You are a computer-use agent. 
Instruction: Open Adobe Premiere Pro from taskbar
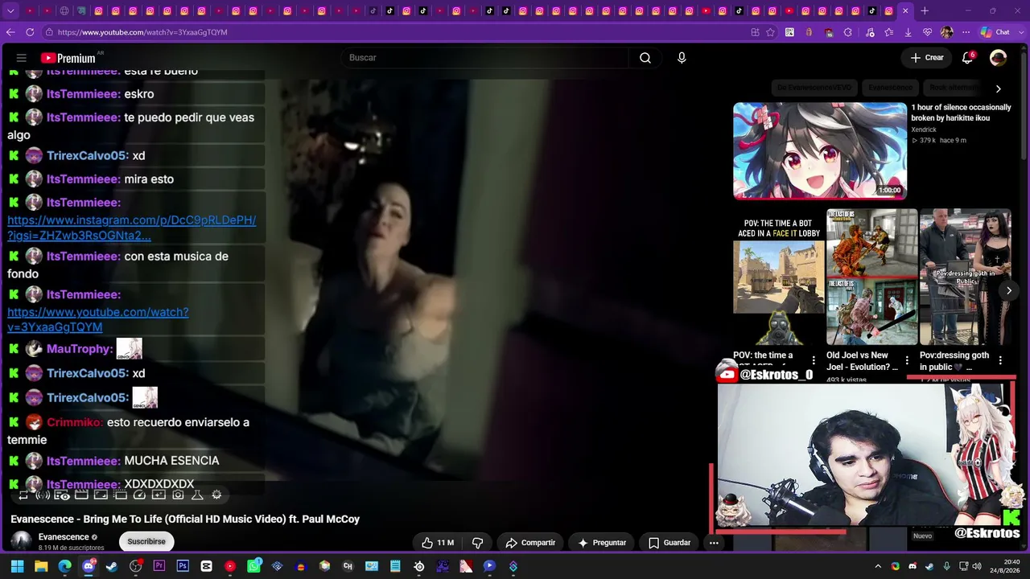(x=159, y=566)
